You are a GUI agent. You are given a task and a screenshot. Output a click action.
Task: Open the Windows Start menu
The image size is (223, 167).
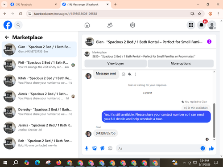pyautogui.click(x=5, y=163)
